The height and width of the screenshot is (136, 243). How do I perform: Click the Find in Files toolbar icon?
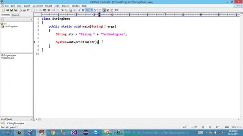[70, 10]
